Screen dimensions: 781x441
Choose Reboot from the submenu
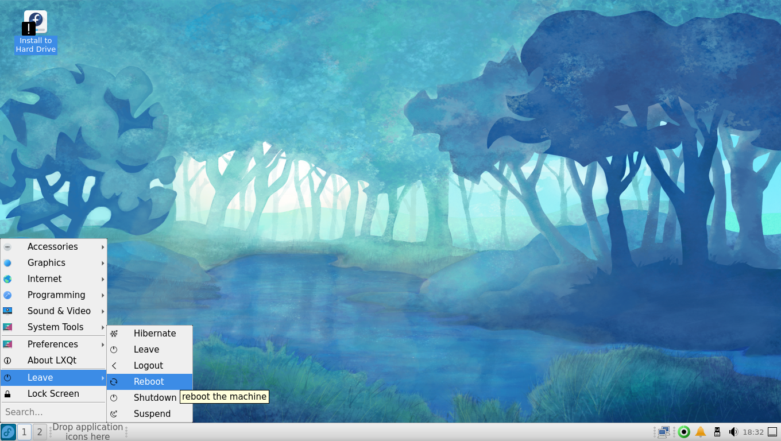pyautogui.click(x=149, y=381)
